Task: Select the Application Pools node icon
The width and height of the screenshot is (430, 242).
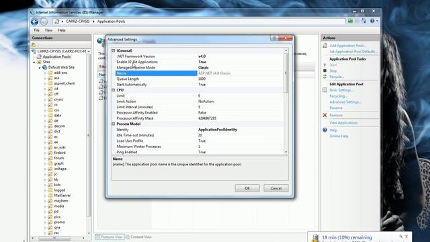Action: pyautogui.click(x=39, y=56)
